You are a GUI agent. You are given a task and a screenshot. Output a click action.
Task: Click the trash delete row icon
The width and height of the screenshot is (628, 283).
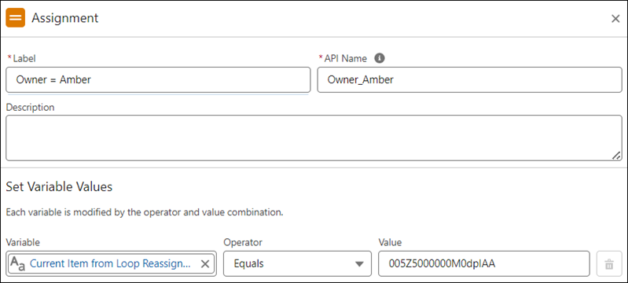click(609, 264)
